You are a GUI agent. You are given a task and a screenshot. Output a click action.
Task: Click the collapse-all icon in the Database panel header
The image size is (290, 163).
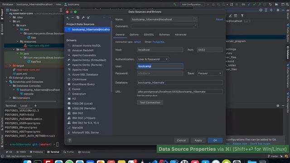pyautogui.click(x=271, y=10)
